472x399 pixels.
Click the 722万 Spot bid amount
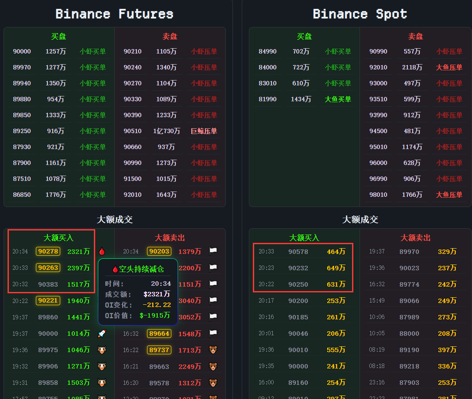pos(301,67)
